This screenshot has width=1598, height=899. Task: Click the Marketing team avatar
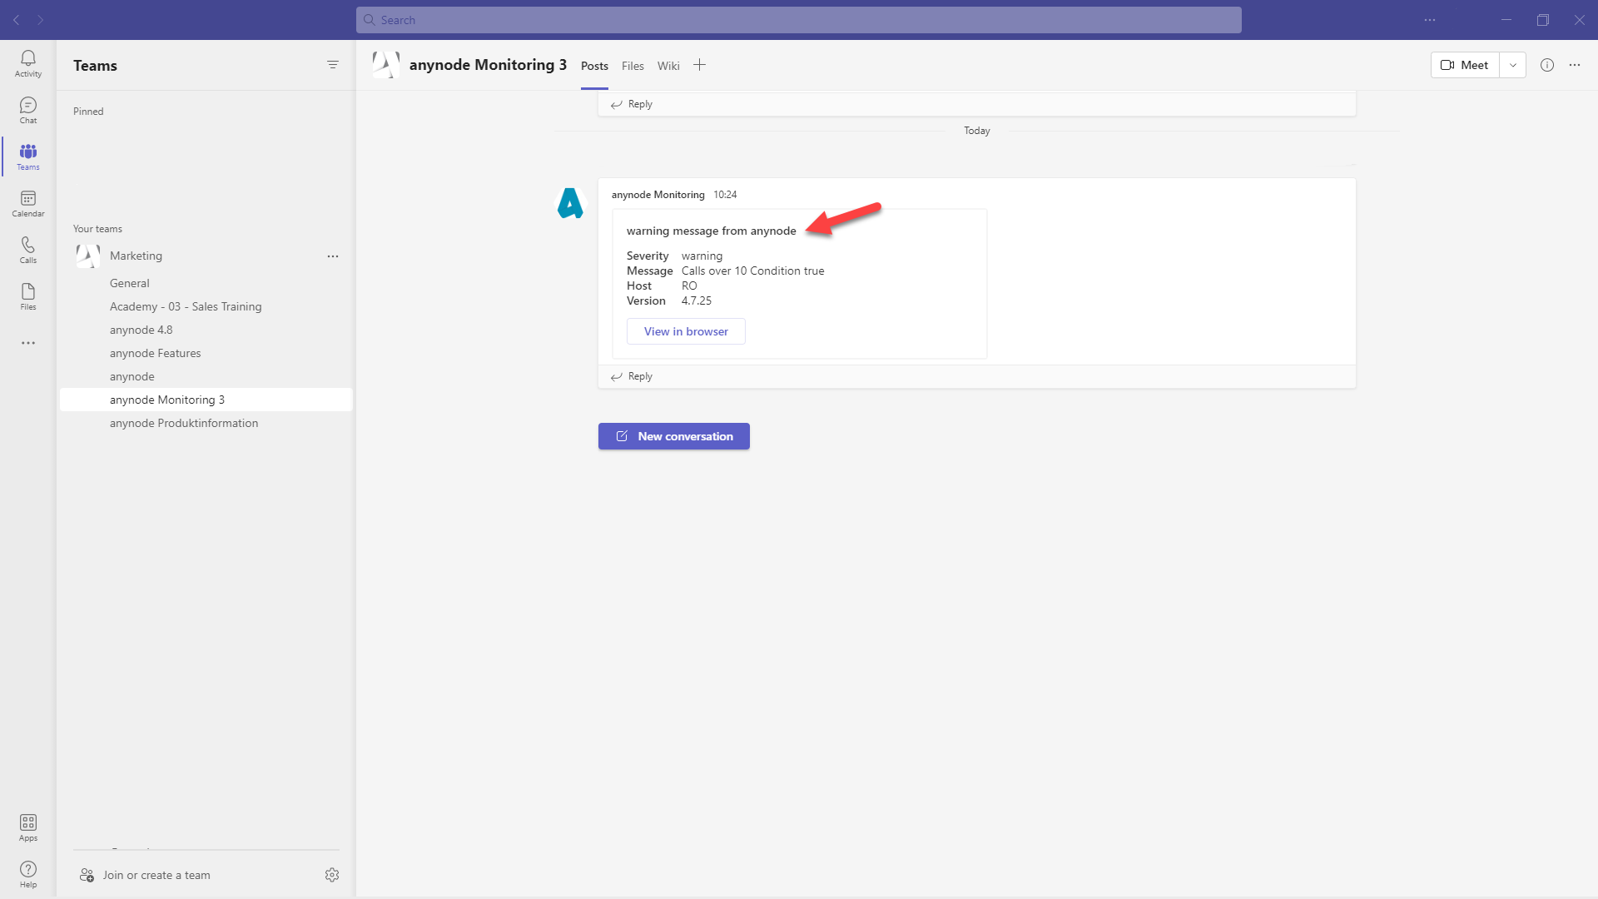click(87, 256)
